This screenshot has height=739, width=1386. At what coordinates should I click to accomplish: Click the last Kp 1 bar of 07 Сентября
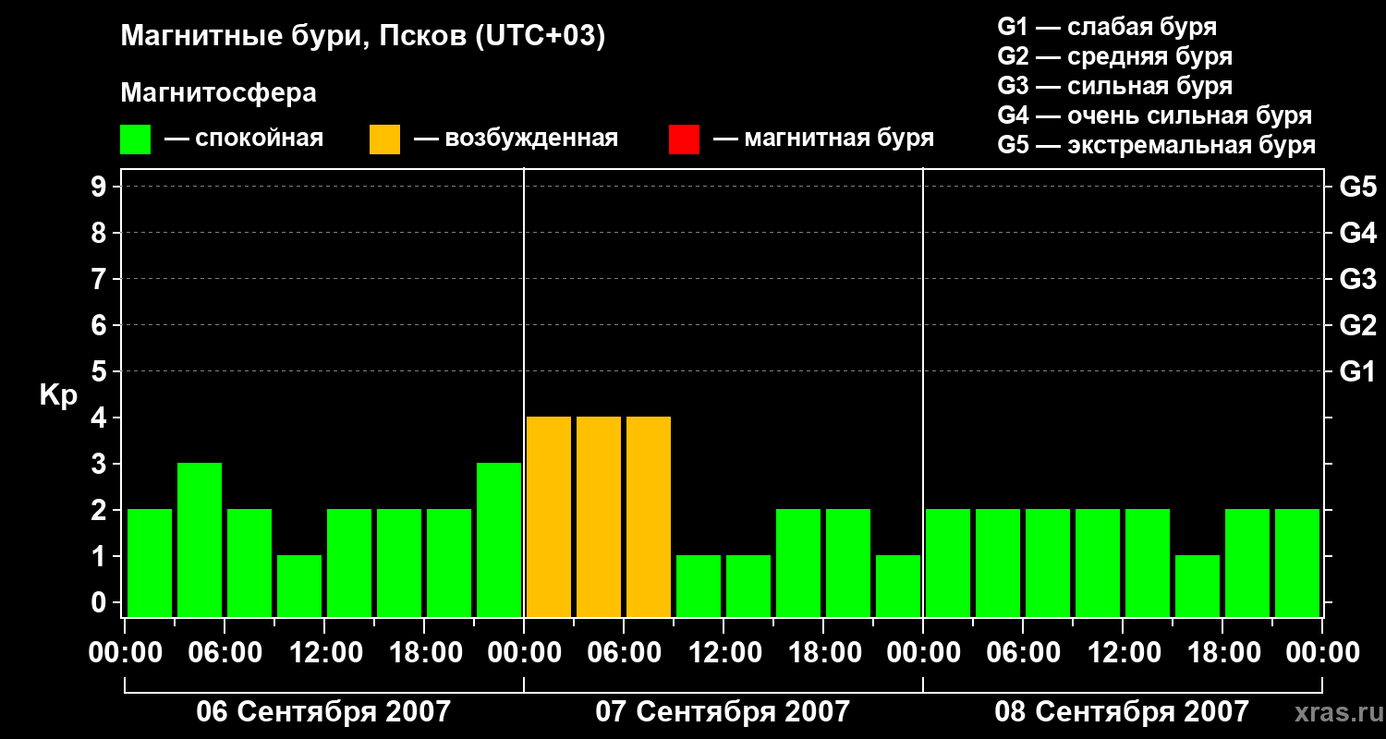(x=898, y=587)
